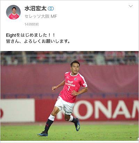The image size is (139, 143).
Task: Tap the Eight linked-rings badge beside the name
Action: tap(51, 9)
